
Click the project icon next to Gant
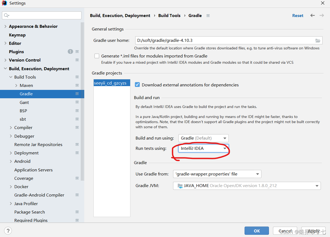(x=77, y=102)
